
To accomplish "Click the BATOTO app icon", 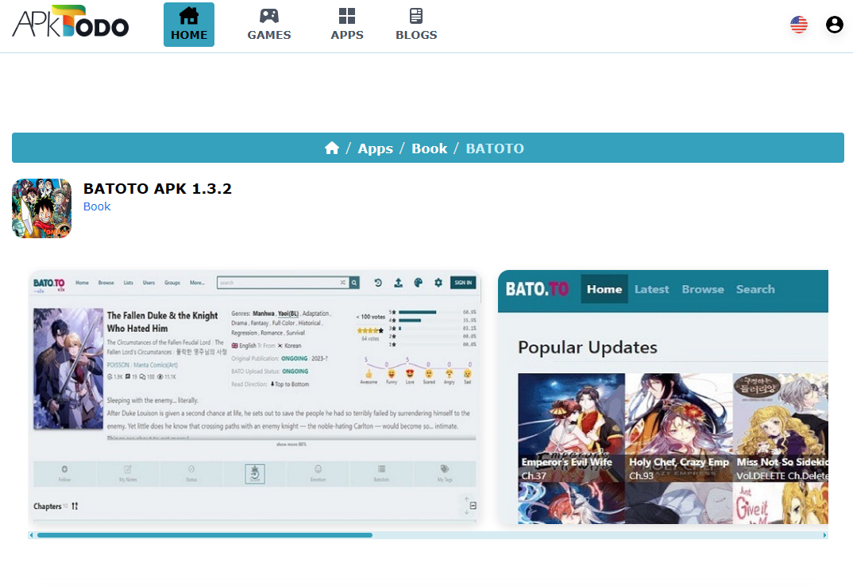I will [42, 208].
